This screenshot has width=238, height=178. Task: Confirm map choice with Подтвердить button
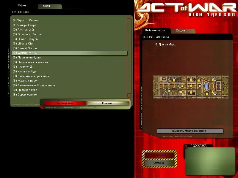click(x=65, y=103)
